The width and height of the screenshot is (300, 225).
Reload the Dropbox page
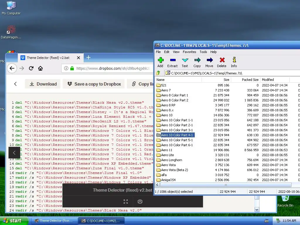point(31,68)
